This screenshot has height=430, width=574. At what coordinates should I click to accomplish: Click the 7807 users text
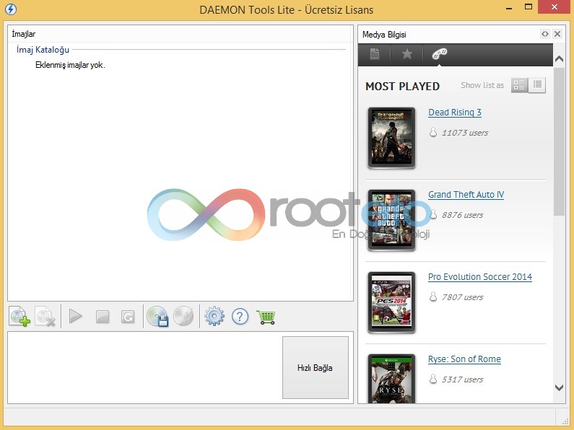point(462,297)
